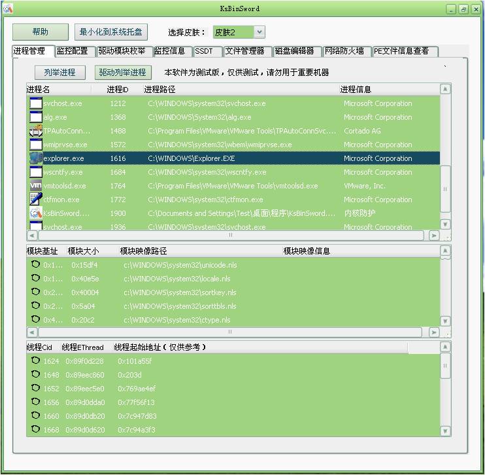Click the thread icon beside Cid 1656
The width and height of the screenshot is (485, 475).
(x=35, y=401)
